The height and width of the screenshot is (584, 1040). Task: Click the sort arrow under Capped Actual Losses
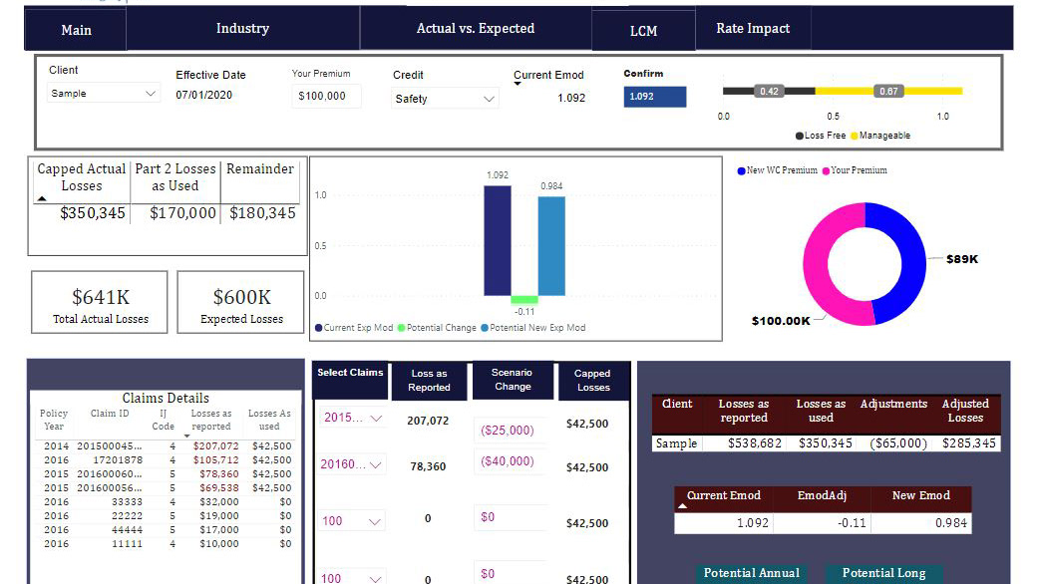click(42, 198)
